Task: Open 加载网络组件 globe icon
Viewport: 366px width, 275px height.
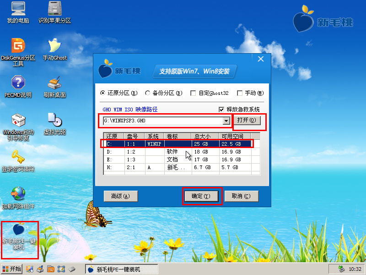Action: [18, 198]
